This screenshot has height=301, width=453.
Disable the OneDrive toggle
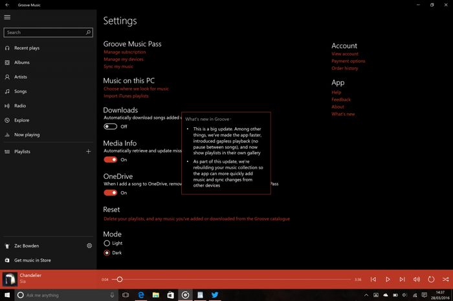click(110, 192)
